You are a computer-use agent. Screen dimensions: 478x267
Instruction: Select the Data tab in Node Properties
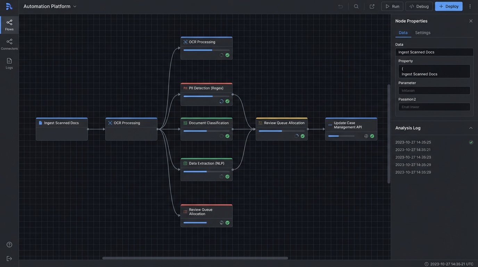[403, 32]
